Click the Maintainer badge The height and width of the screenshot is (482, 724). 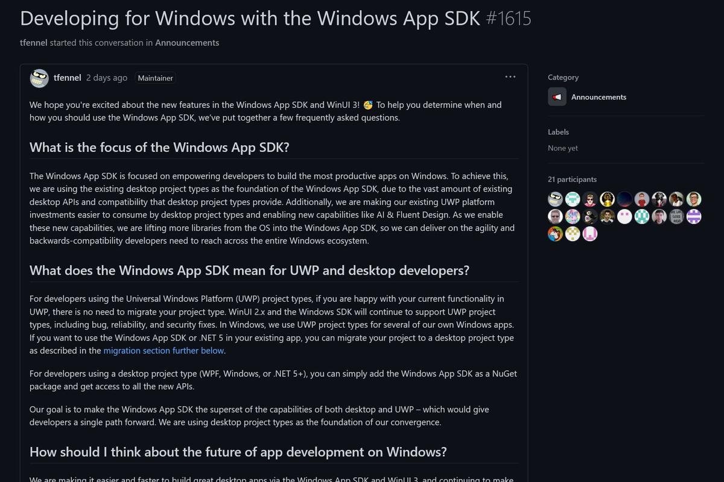pos(156,78)
